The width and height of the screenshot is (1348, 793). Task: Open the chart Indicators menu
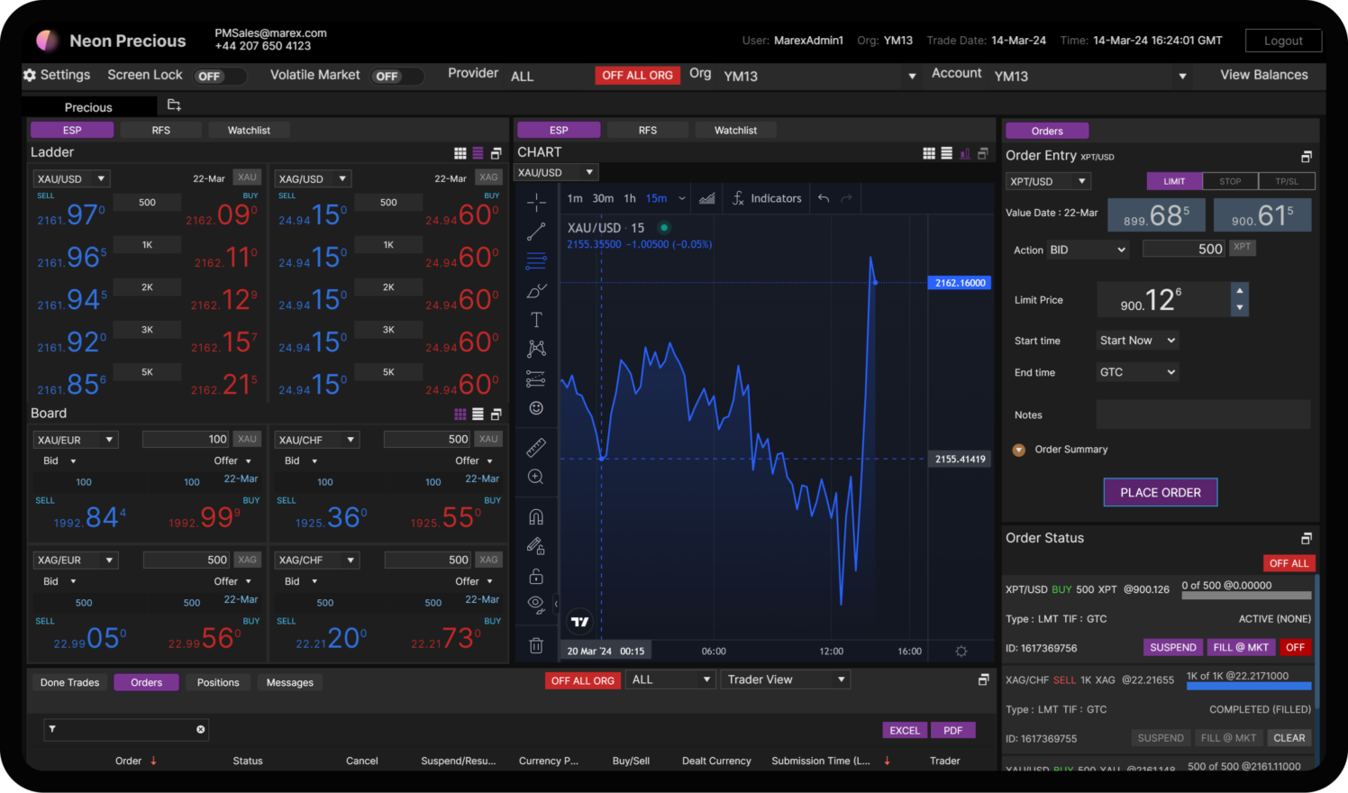767,198
